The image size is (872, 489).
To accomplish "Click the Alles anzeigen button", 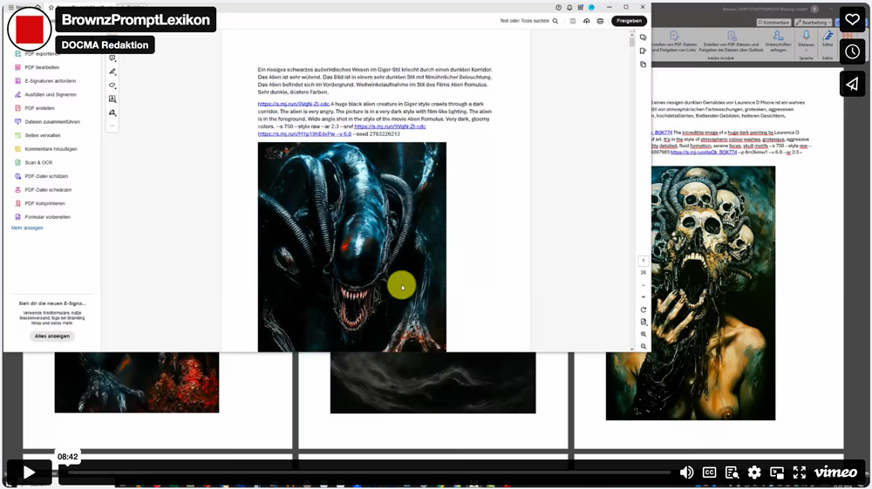I will (x=52, y=336).
